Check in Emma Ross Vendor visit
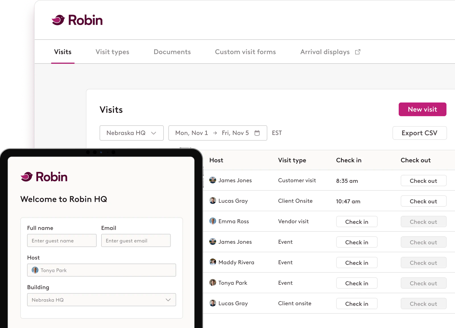Image resolution: width=455 pixels, height=328 pixels. [x=357, y=222]
